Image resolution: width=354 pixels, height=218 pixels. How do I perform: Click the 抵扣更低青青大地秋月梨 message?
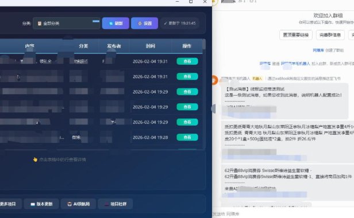[x=287, y=142]
